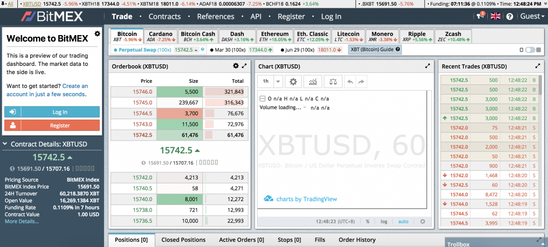Select the Ripple XRP tab
This screenshot has width=548, height=247.
[x=416, y=37]
